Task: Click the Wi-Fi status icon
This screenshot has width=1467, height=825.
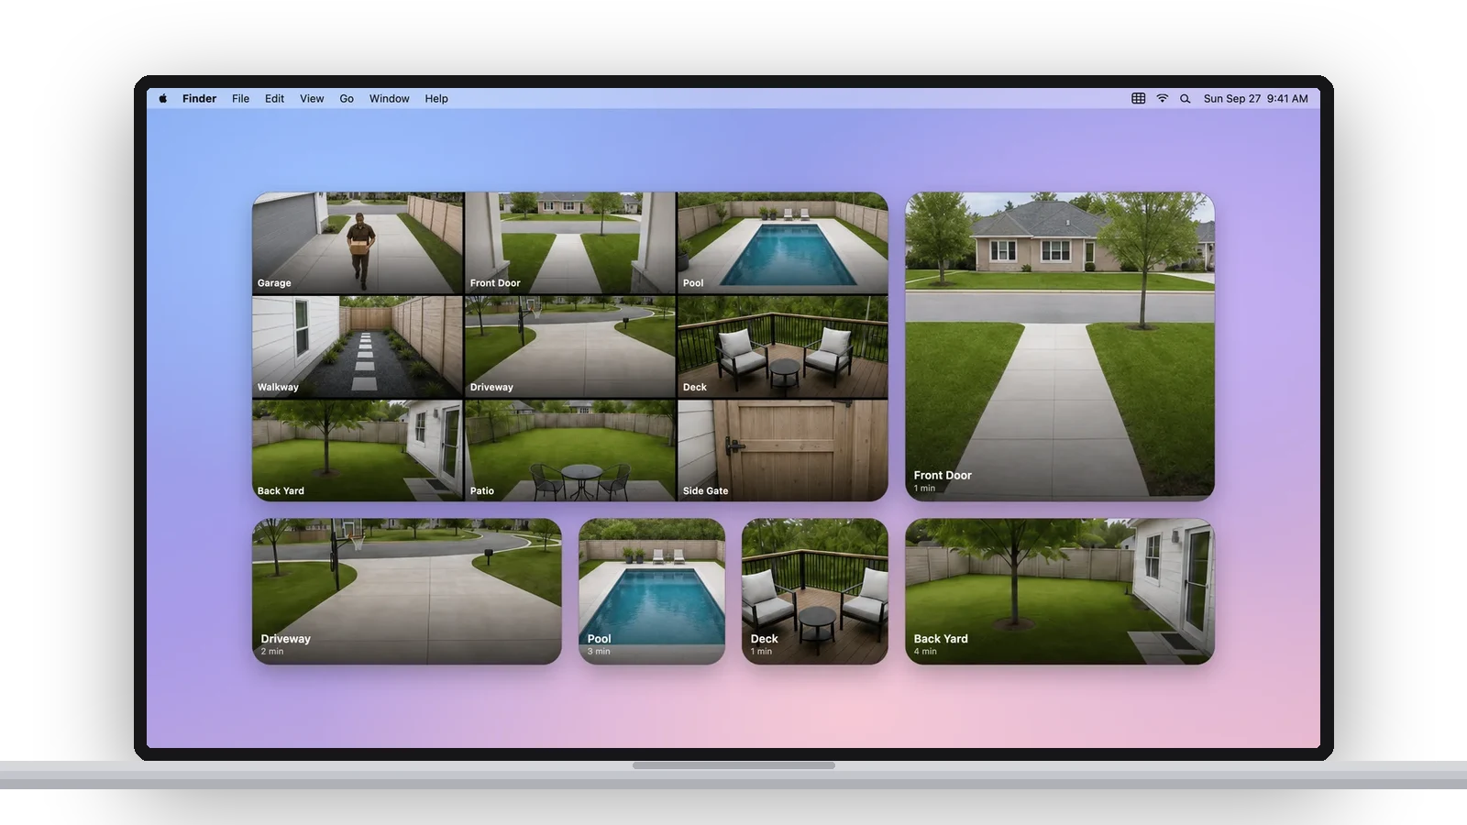Action: pyautogui.click(x=1162, y=99)
